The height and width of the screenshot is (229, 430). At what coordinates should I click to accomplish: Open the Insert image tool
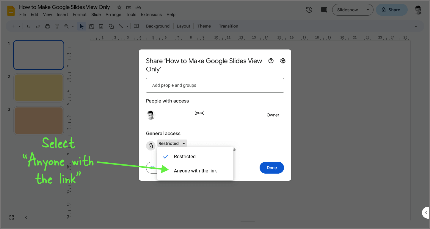point(101,26)
